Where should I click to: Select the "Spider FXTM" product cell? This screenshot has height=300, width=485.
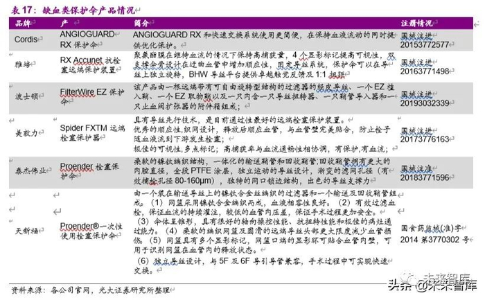(92, 133)
